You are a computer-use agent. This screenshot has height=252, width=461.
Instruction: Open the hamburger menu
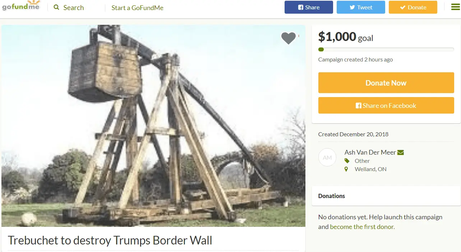[x=455, y=7]
